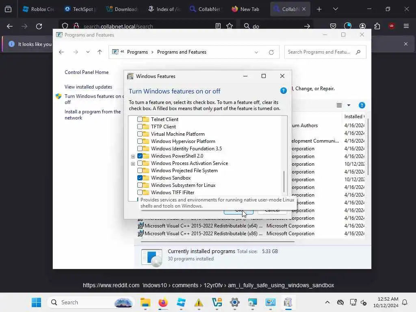Image resolution: width=416 pixels, height=312 pixels.
Task: Check the Telnet Client feature box
Action: point(140,119)
